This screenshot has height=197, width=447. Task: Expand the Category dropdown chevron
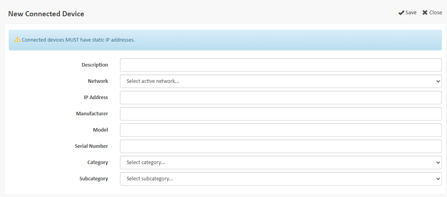(x=438, y=163)
